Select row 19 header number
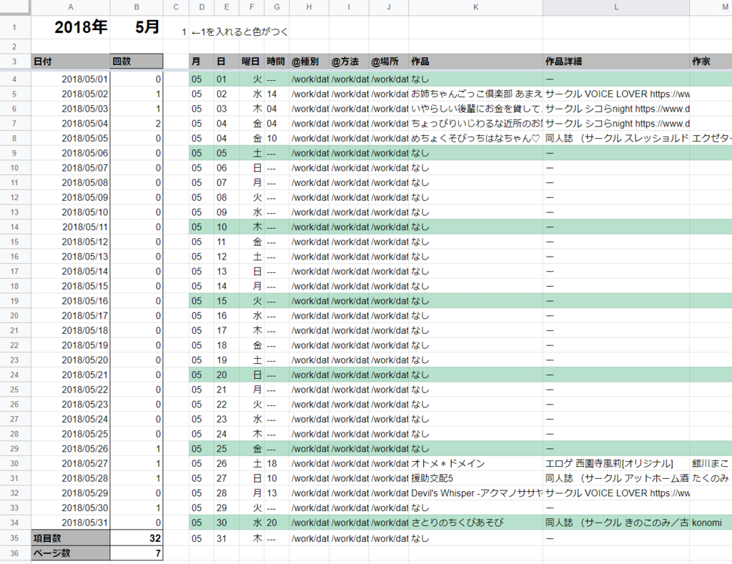 tap(15, 301)
